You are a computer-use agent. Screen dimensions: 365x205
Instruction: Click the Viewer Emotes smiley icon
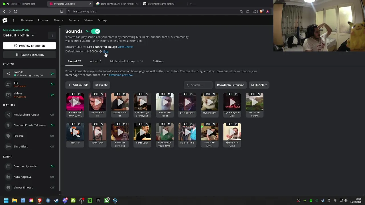tap(8, 188)
